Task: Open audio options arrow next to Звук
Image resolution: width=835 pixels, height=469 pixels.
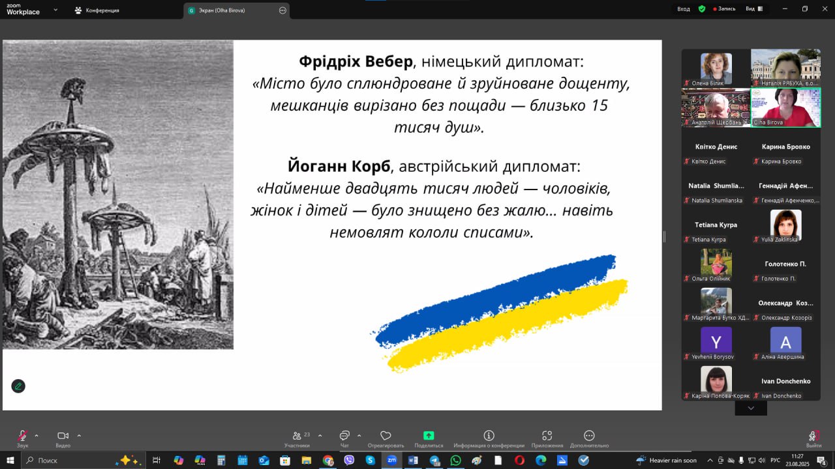Action: pos(37,435)
